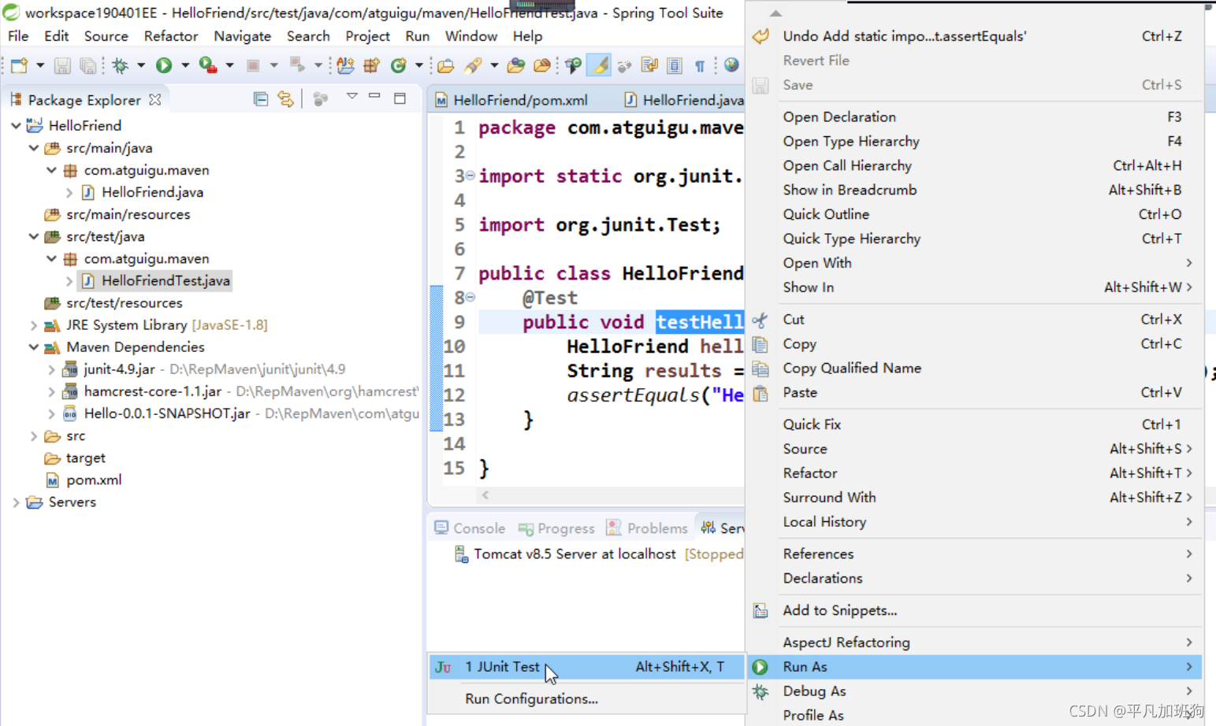Click the Search flashlight toolbar icon
This screenshot has width=1216, height=726.
point(473,65)
